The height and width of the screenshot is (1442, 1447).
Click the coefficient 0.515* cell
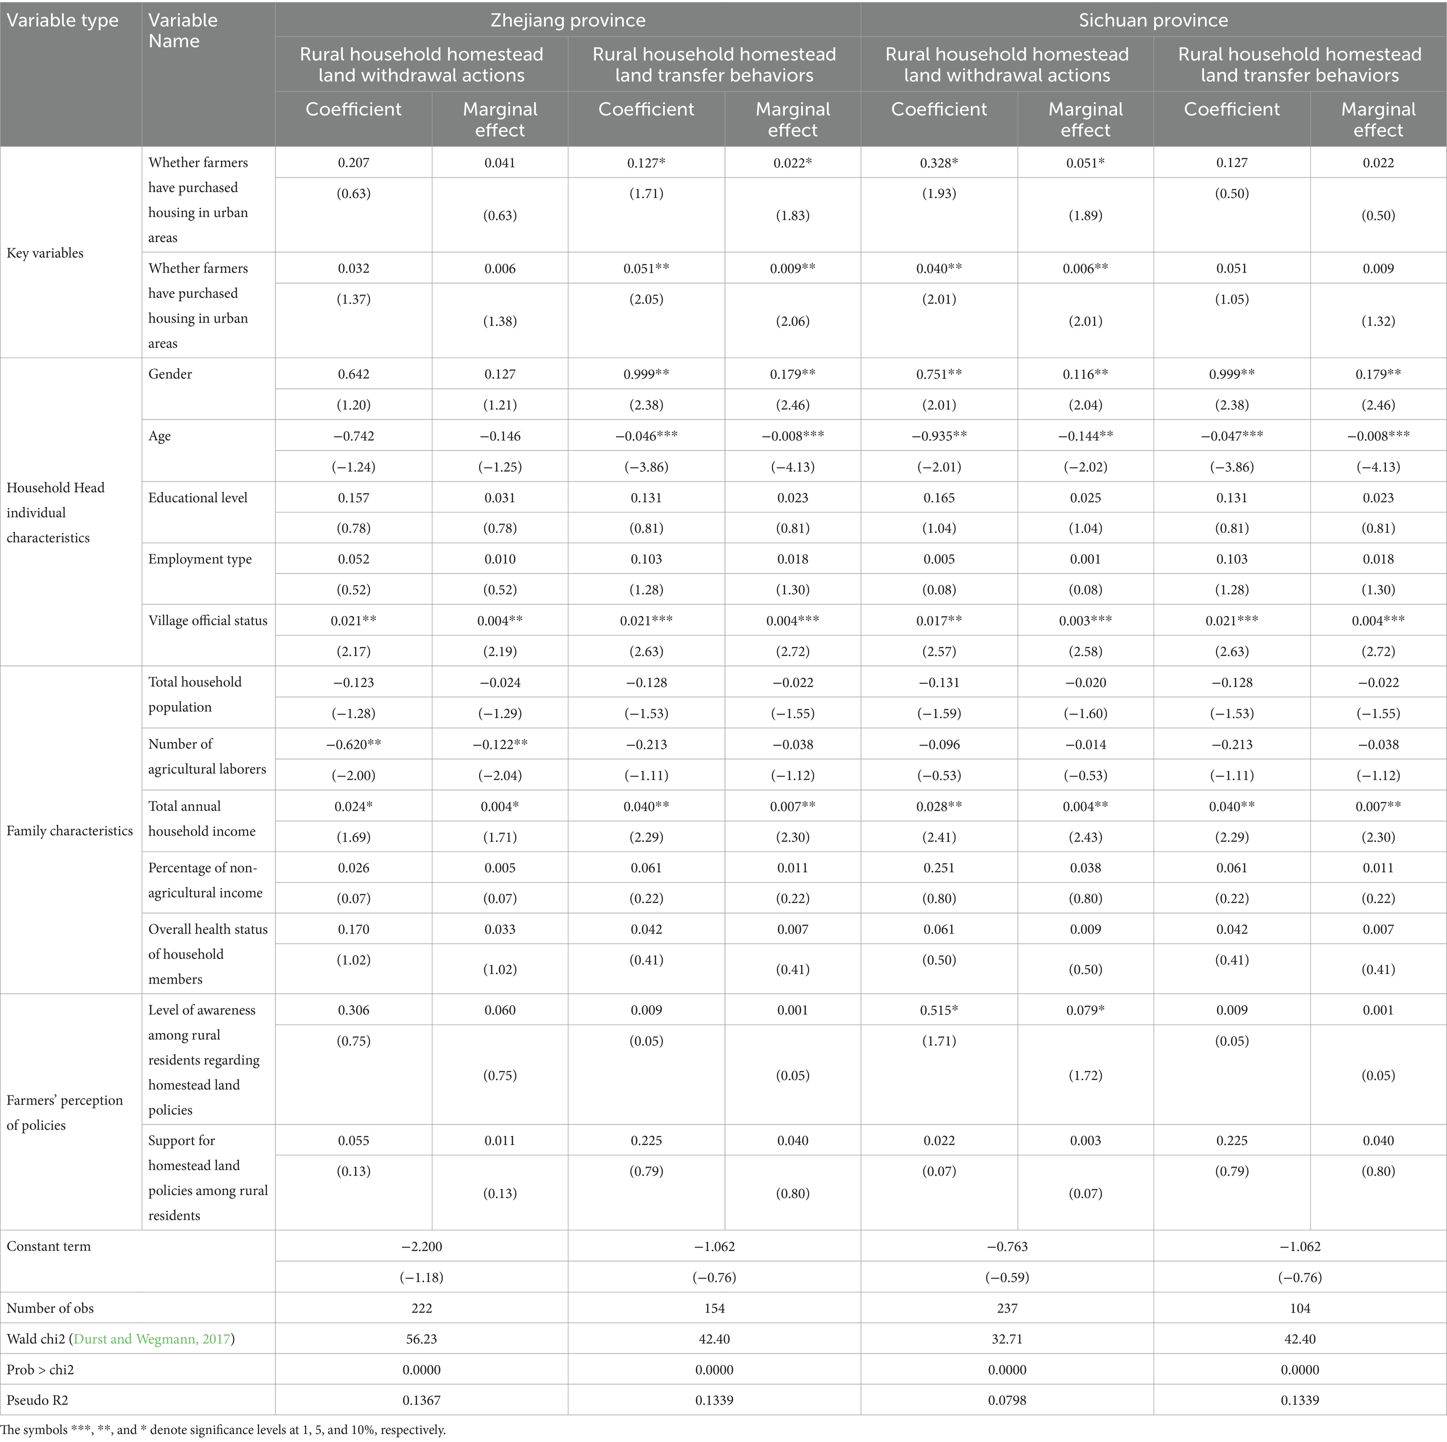939,1010
